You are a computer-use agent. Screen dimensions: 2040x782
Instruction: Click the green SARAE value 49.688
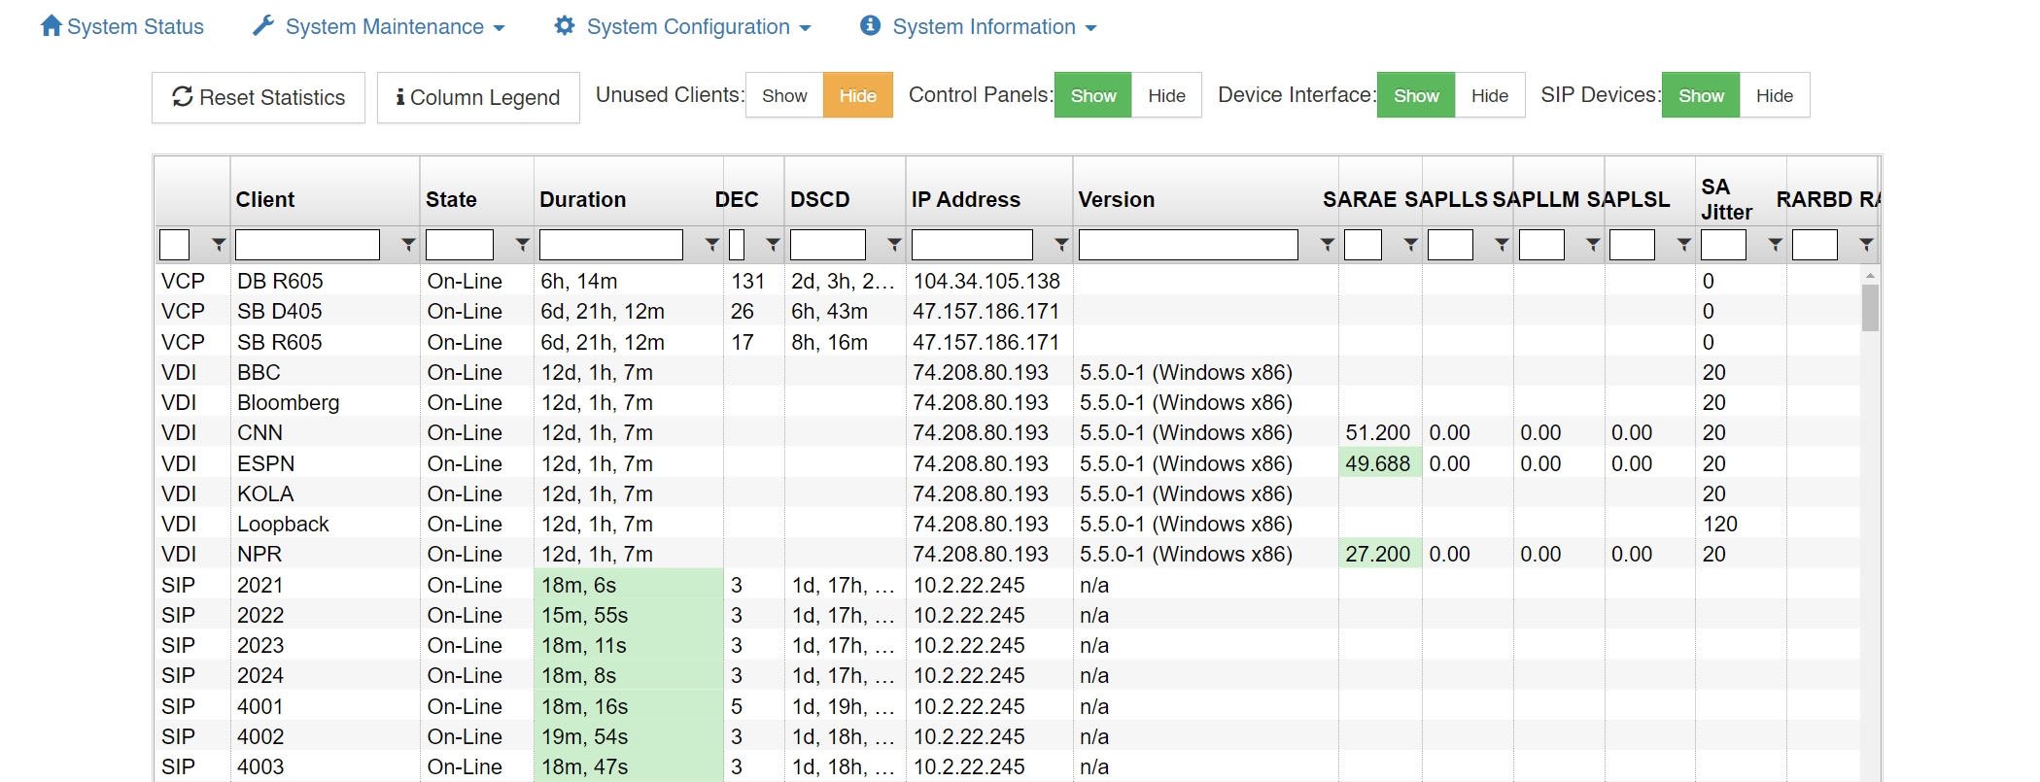coord(1378,463)
